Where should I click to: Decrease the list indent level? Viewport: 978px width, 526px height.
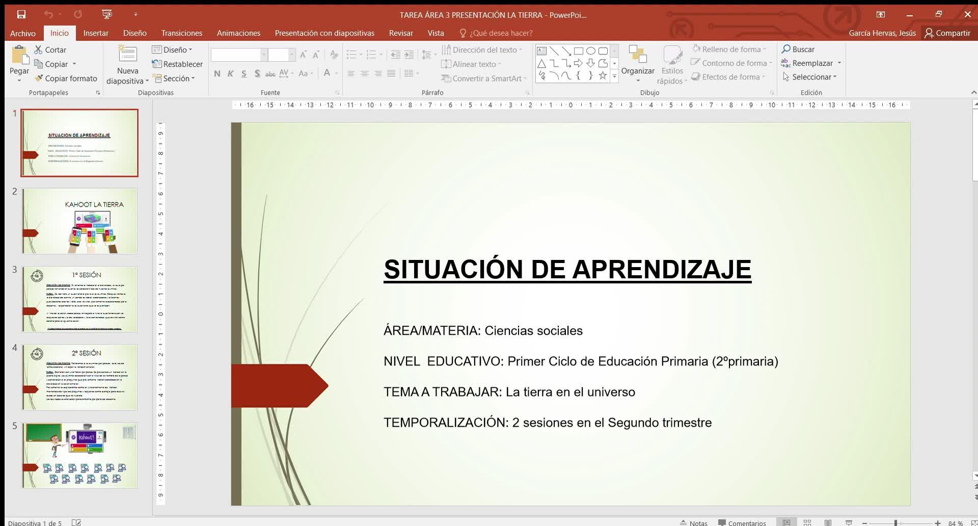point(395,55)
